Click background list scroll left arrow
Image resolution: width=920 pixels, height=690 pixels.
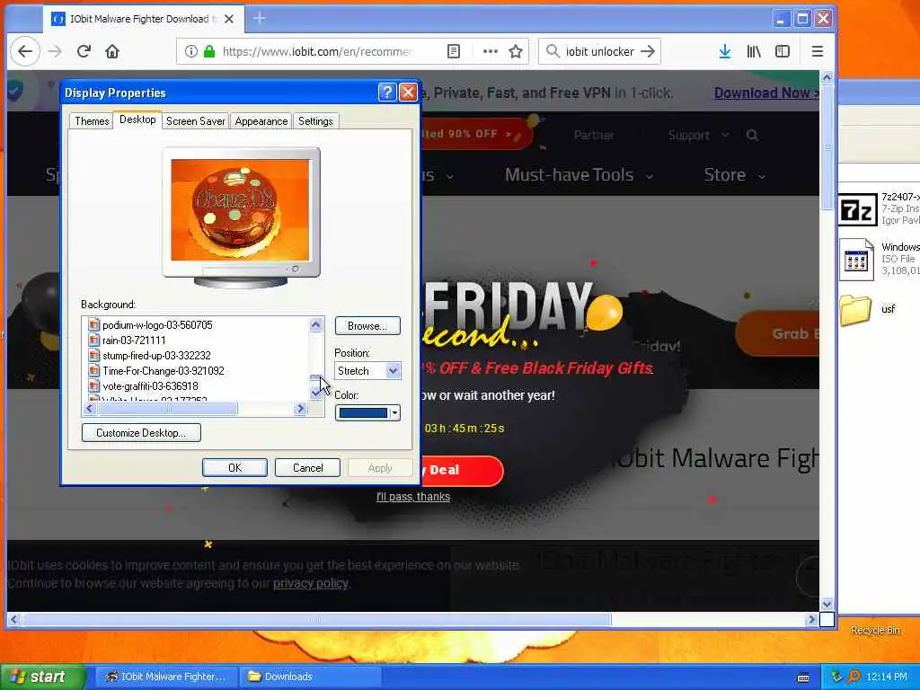89,409
